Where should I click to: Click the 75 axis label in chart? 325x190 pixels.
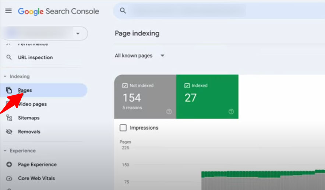(127, 182)
